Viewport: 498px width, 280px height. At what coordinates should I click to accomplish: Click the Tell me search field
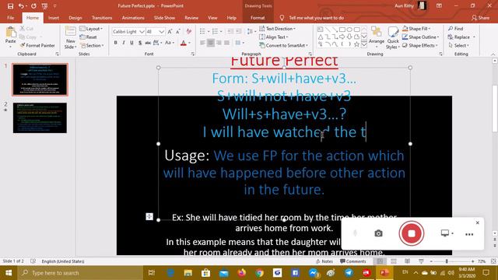pos(317,18)
